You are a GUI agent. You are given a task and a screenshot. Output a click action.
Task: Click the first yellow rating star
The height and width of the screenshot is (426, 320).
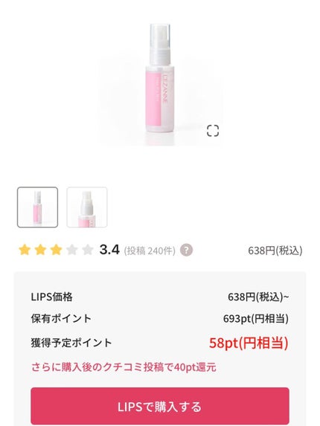(25, 250)
